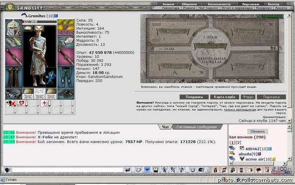The width and height of the screenshot is (295, 185).
Task: Toggle the music note sound icon
Action: (181, 170)
